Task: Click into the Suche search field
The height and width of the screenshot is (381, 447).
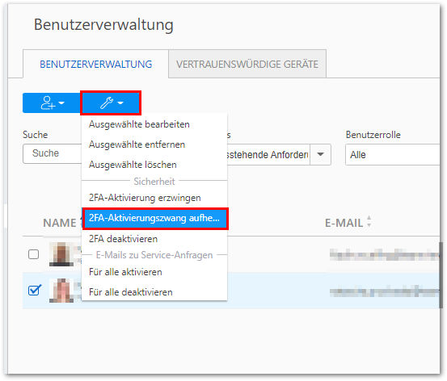Action: (53, 153)
